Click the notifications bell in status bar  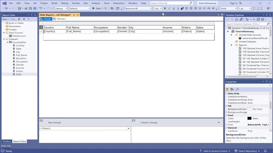265,151
